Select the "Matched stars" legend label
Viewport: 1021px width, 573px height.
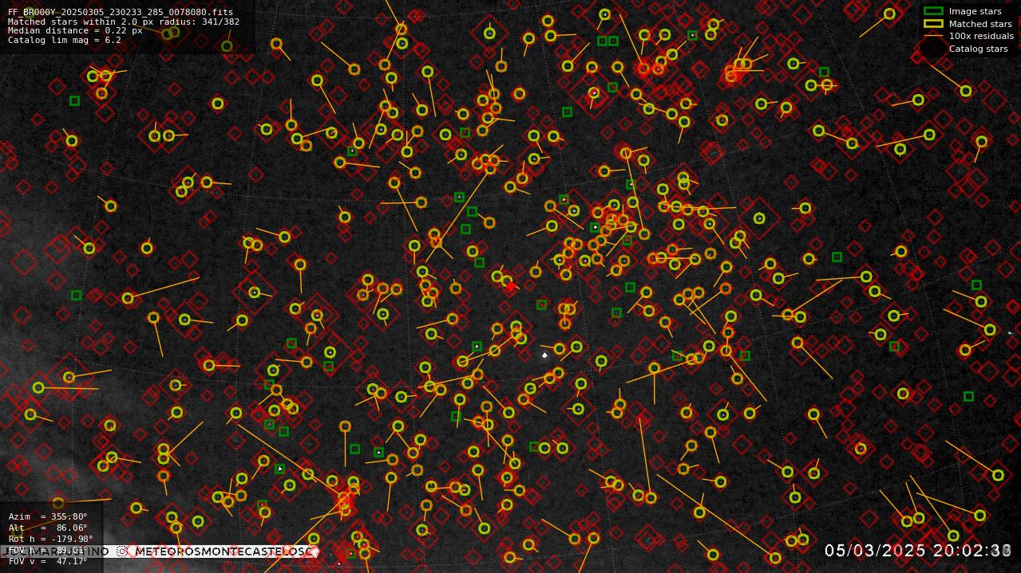(980, 24)
